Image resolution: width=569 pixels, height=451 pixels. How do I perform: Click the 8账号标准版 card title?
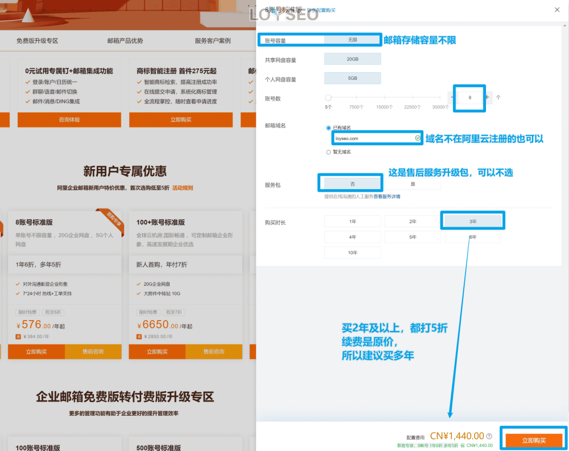pos(34,222)
